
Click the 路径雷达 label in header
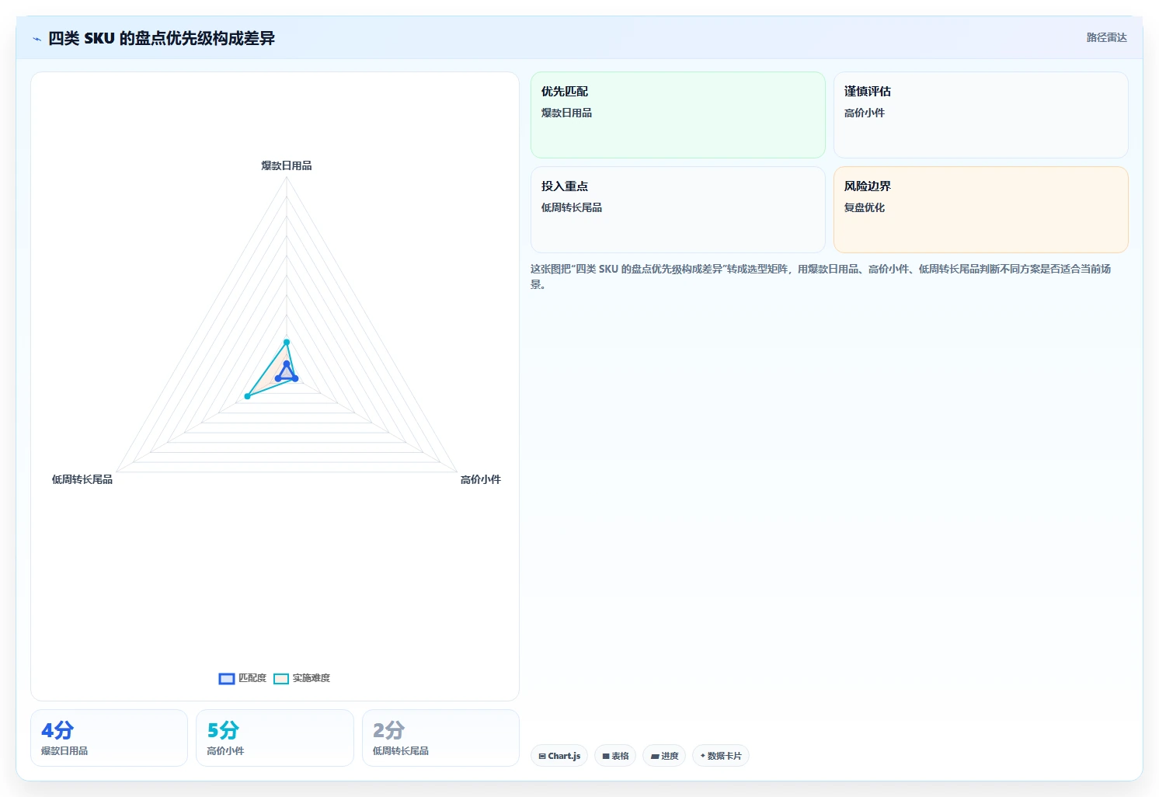1106,37
